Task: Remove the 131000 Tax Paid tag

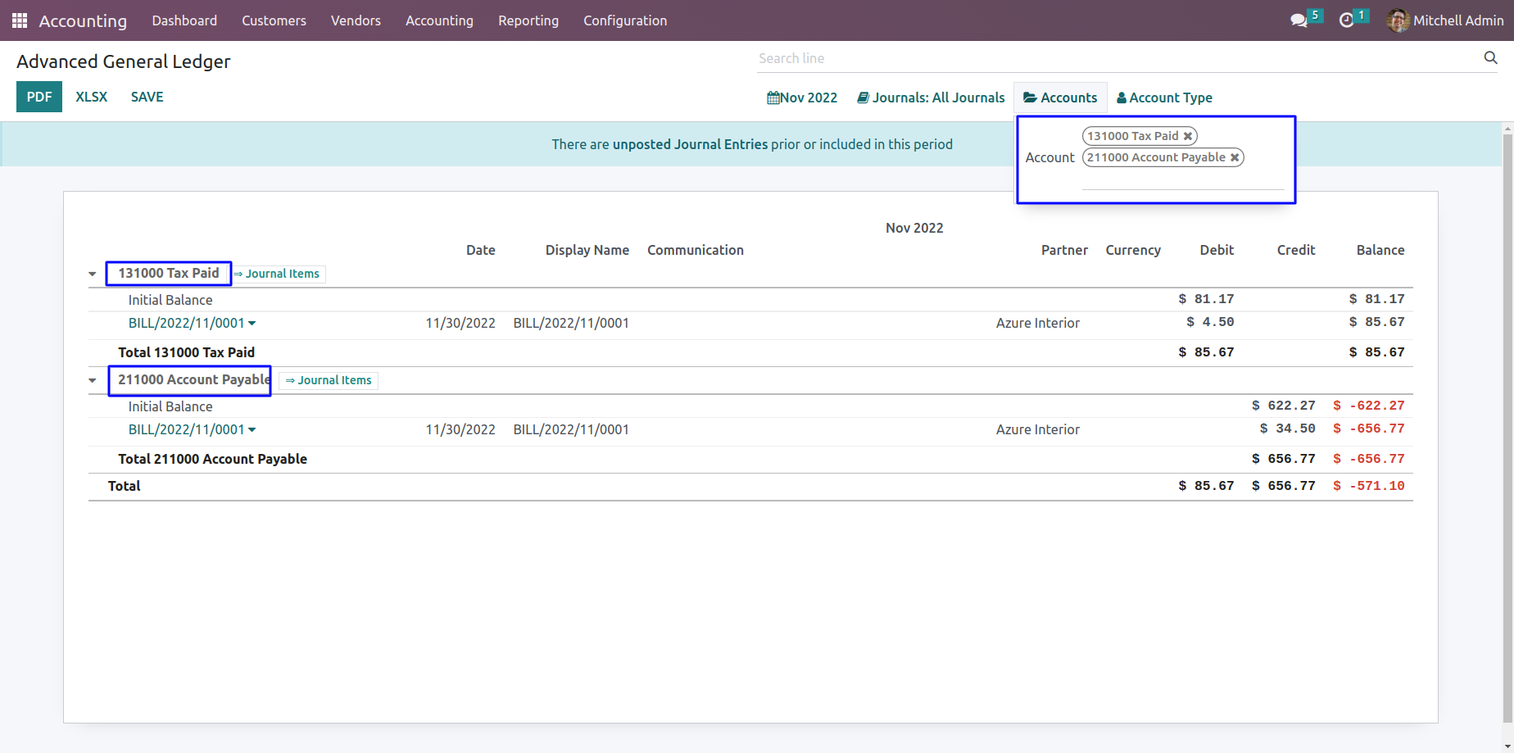Action: (x=1187, y=136)
